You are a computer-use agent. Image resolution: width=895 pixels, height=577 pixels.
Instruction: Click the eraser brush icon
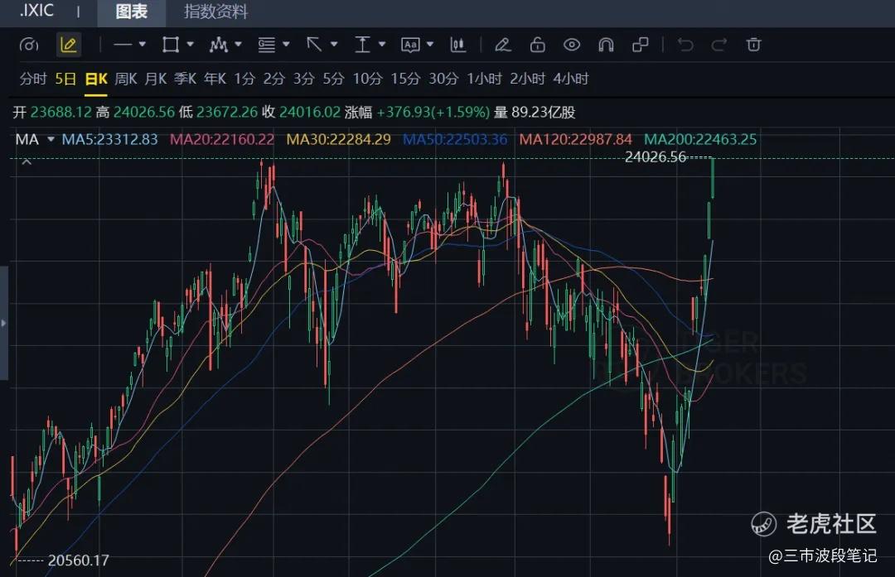click(x=503, y=45)
